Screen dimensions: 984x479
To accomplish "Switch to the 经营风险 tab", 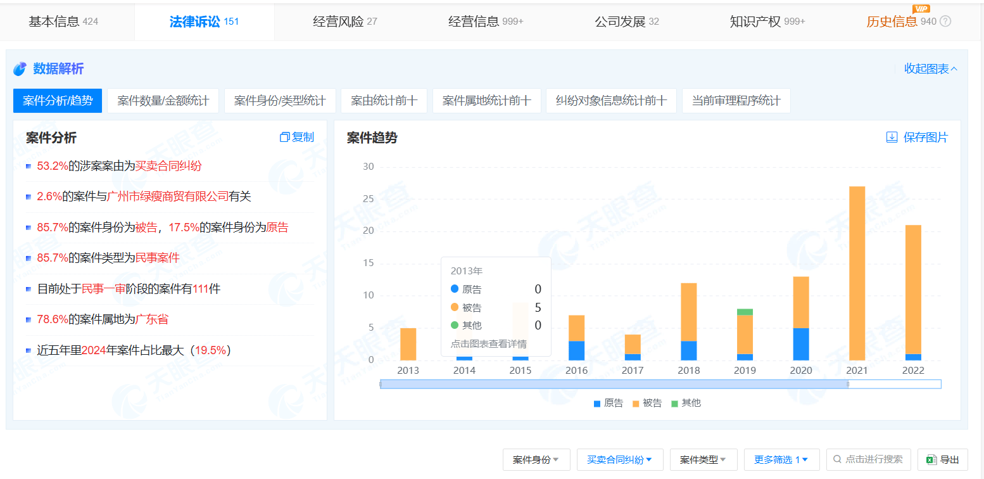I will click(x=345, y=22).
